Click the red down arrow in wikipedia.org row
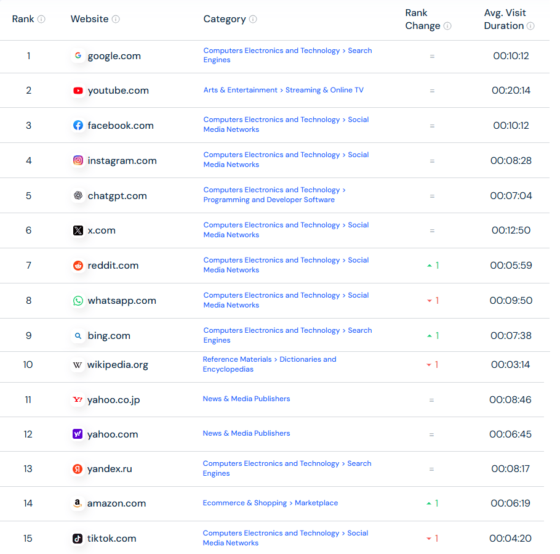 tap(428, 365)
